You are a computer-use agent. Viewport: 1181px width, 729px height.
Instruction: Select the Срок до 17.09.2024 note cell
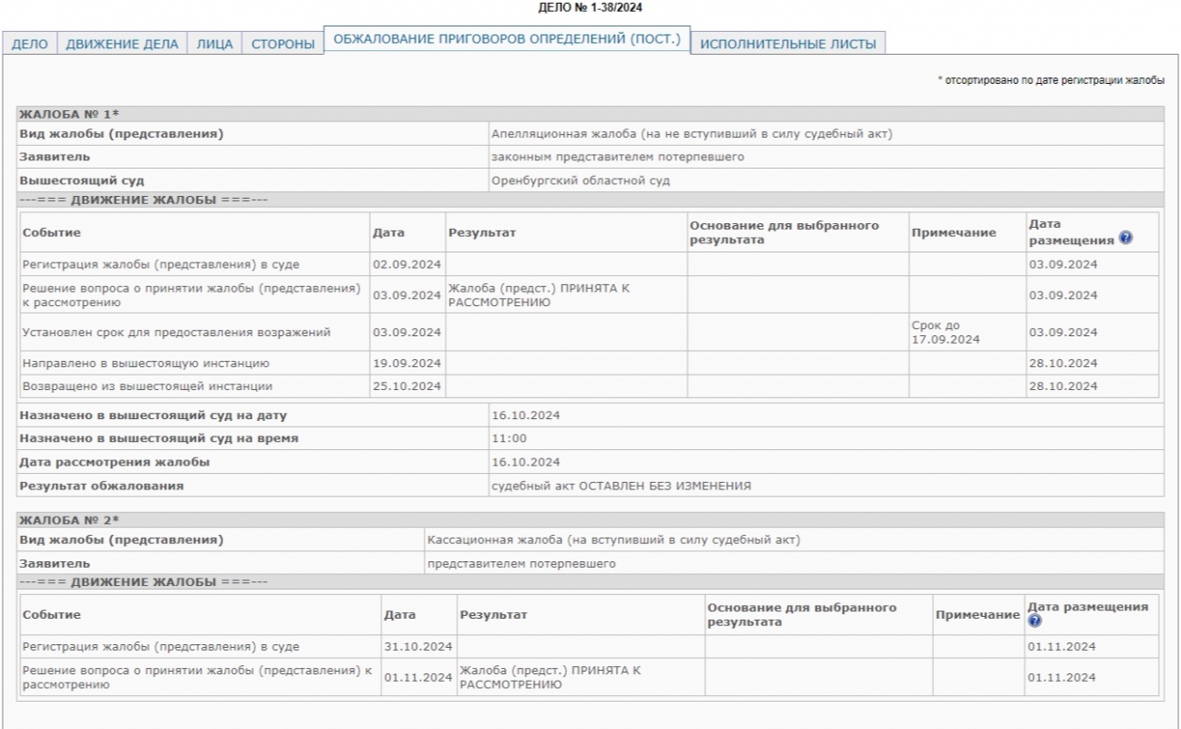click(943, 332)
